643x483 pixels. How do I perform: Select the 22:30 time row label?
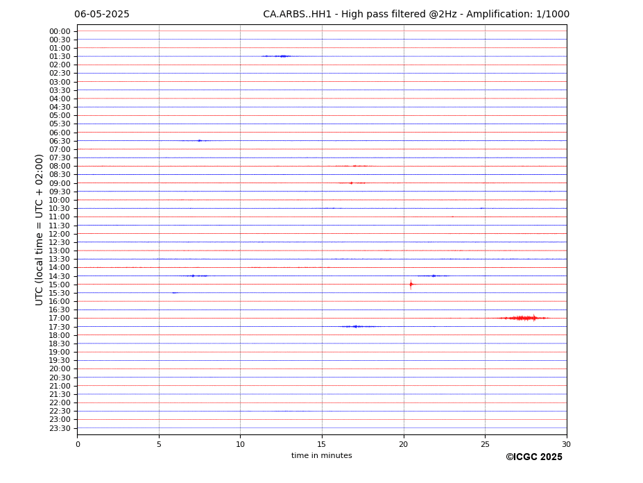pyautogui.click(x=60, y=412)
